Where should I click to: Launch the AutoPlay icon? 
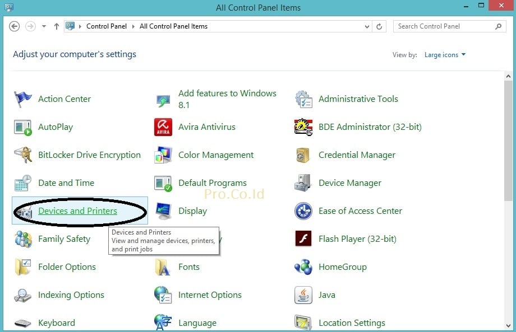[22, 128]
